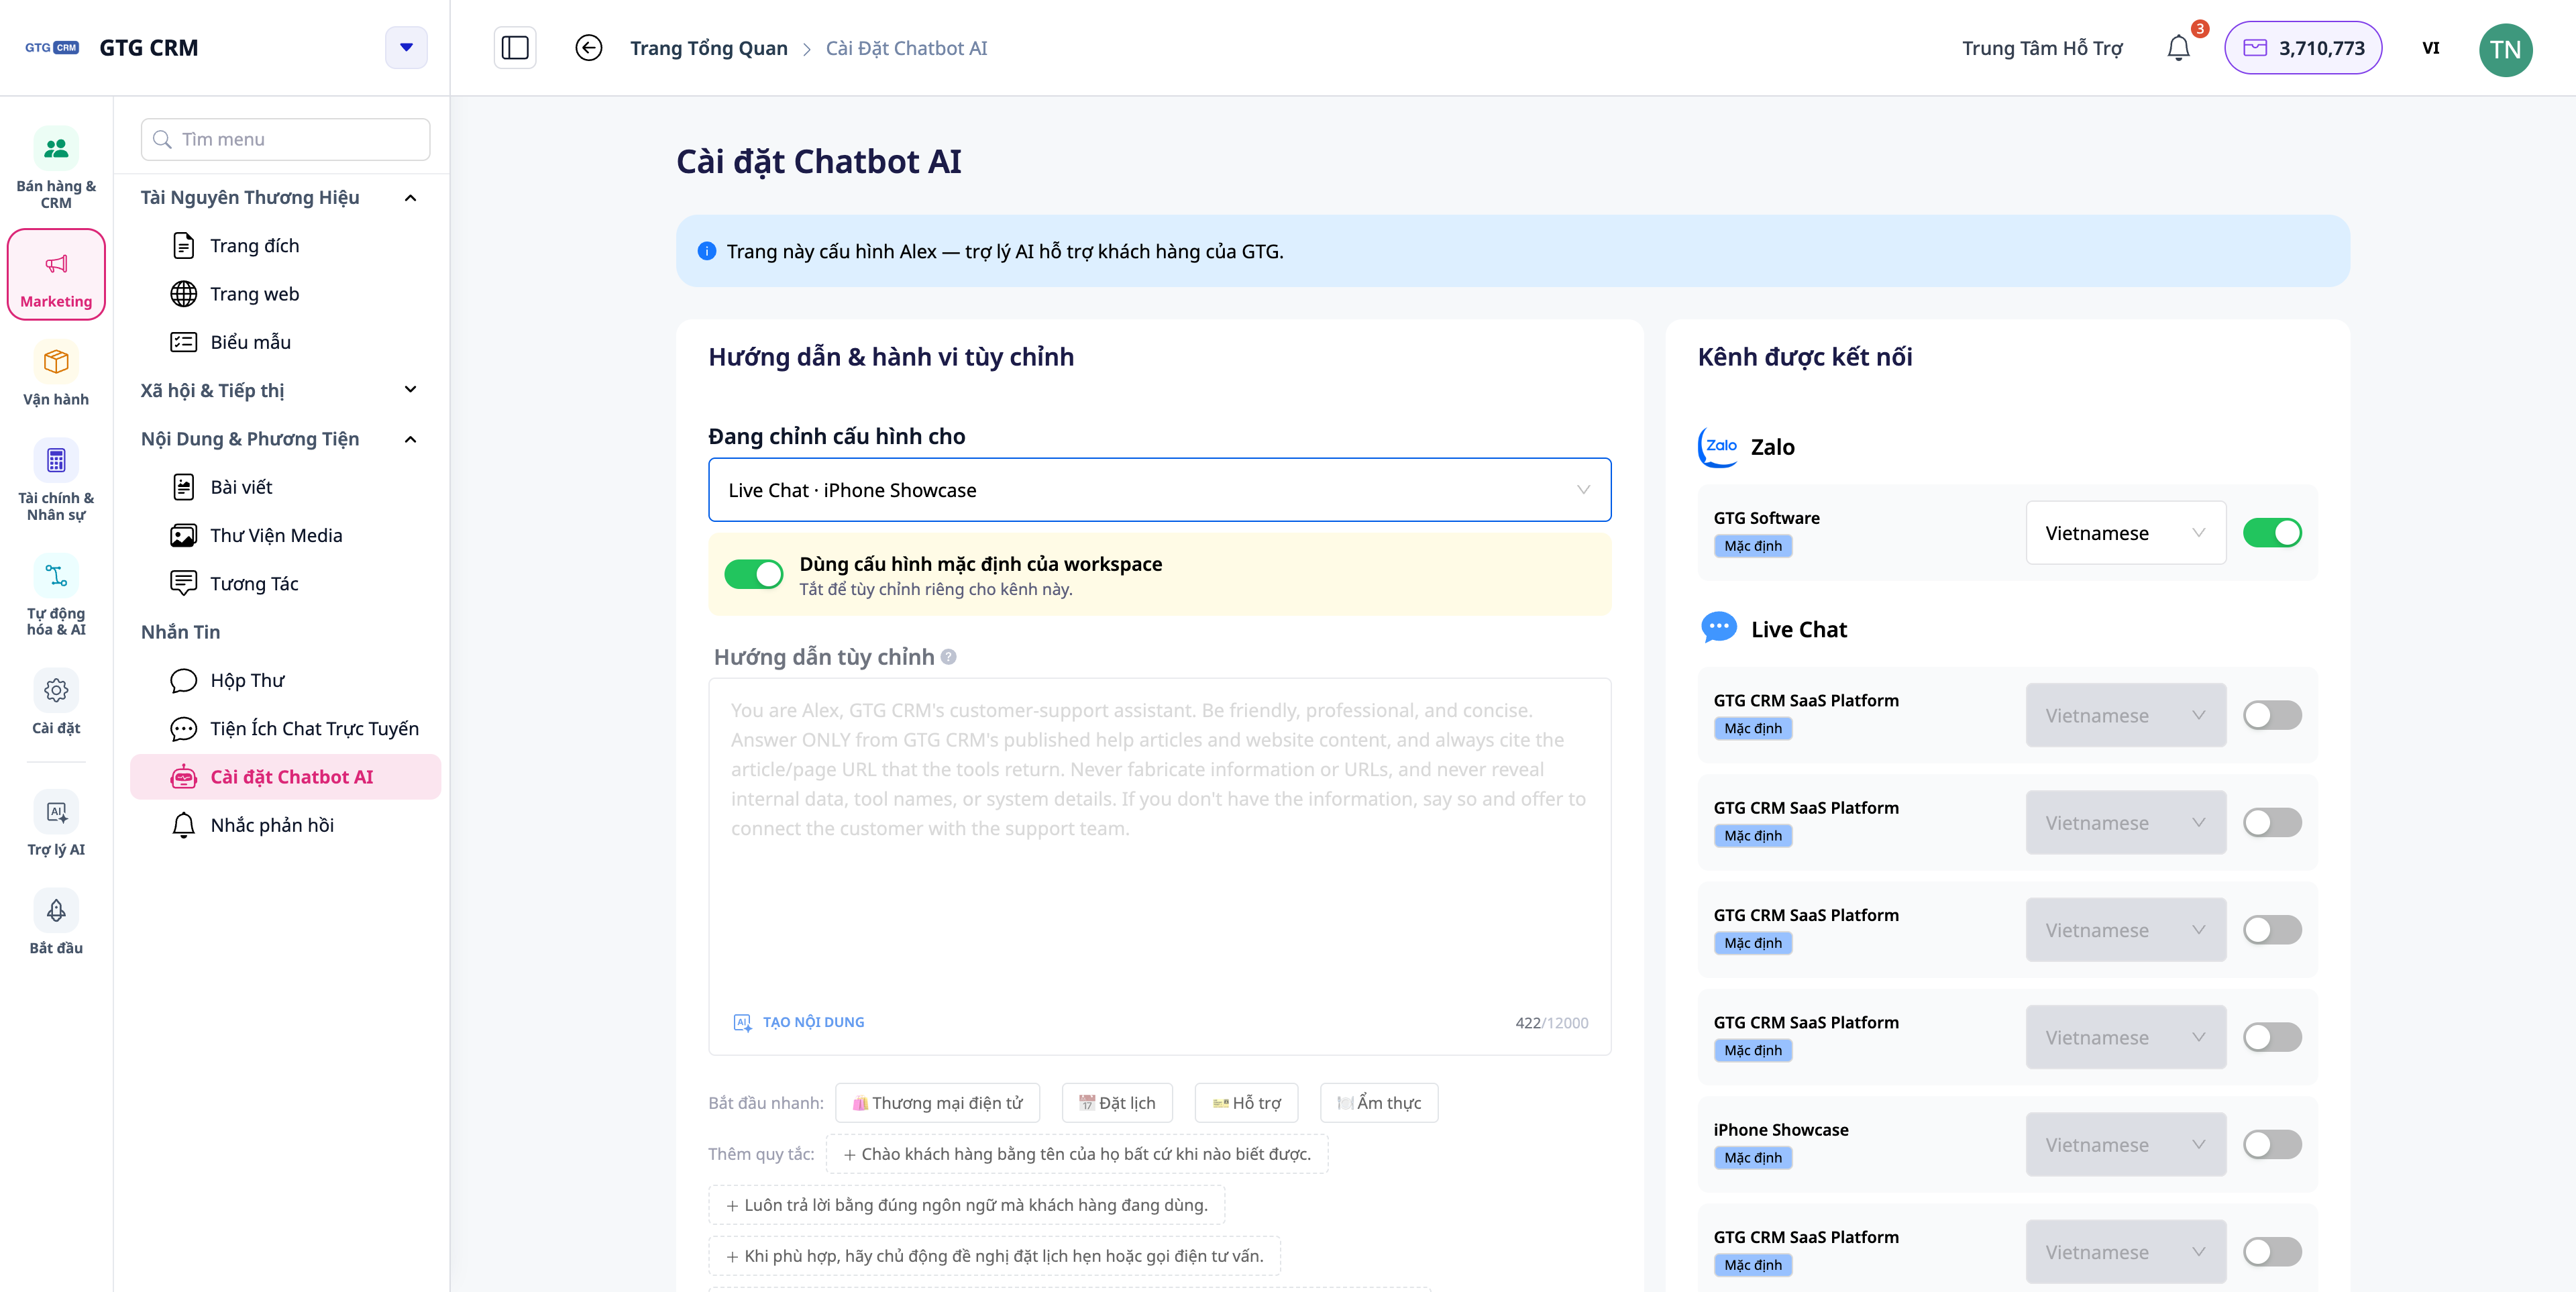
Task: Open notifications bell with badge
Action: coord(2179,47)
